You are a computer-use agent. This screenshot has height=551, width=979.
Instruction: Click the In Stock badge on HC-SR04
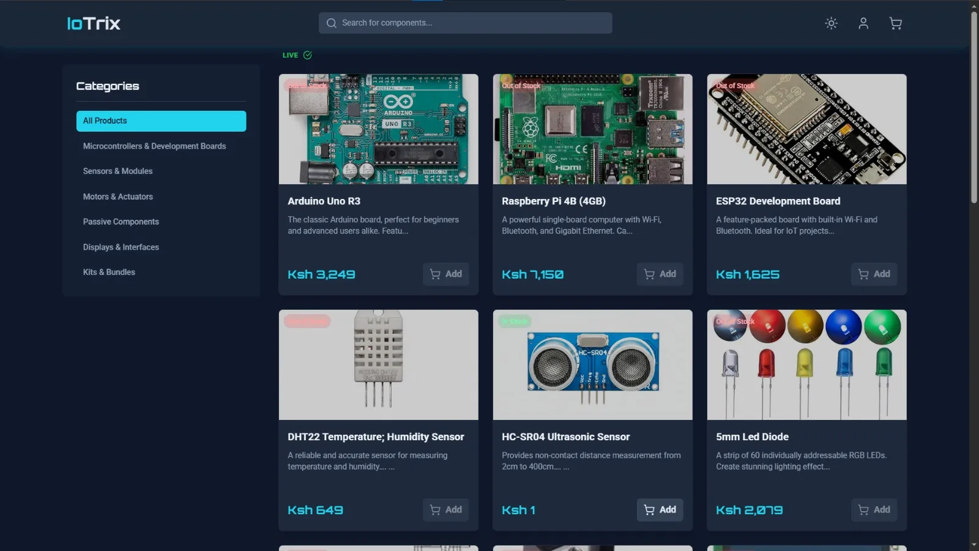pos(515,321)
